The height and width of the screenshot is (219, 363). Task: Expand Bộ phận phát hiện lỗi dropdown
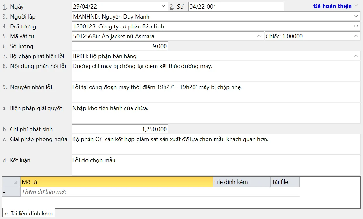pos(356,56)
